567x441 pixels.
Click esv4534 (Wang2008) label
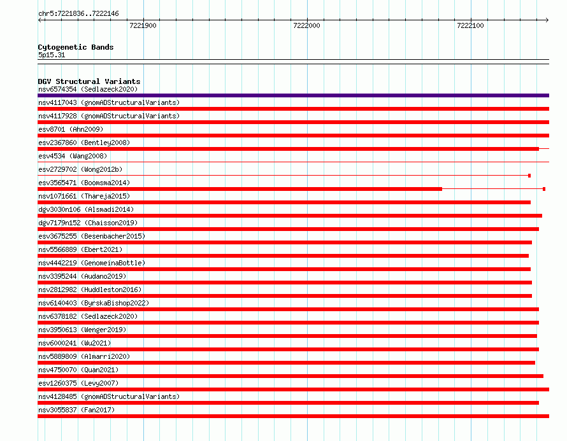click(x=73, y=156)
